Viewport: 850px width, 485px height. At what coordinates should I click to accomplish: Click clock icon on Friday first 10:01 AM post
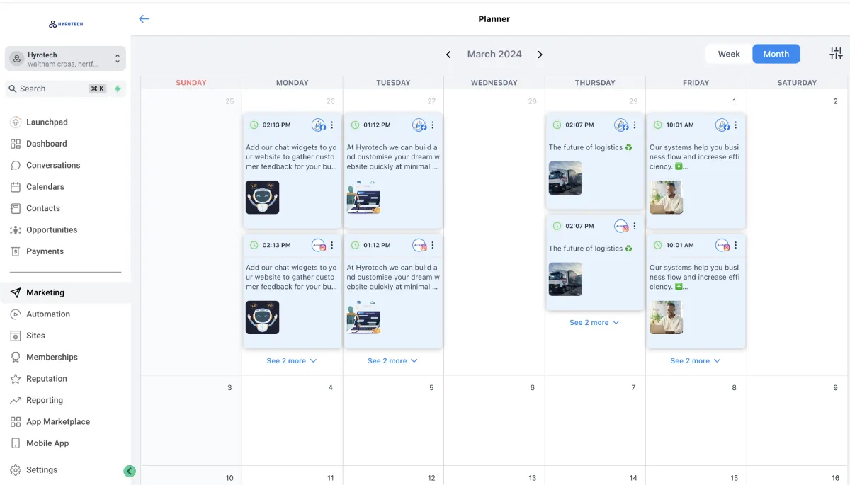658,125
